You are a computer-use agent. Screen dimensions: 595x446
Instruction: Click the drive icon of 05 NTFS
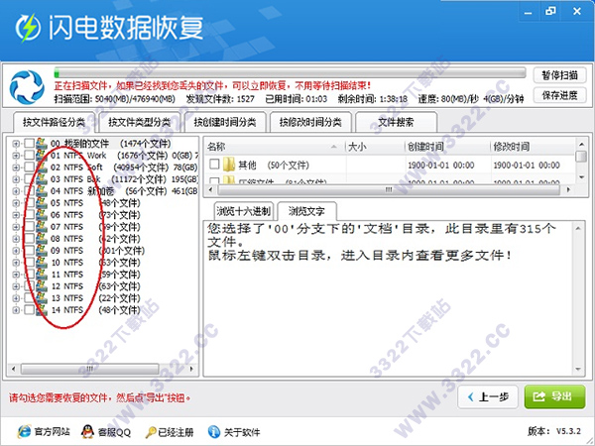42,203
